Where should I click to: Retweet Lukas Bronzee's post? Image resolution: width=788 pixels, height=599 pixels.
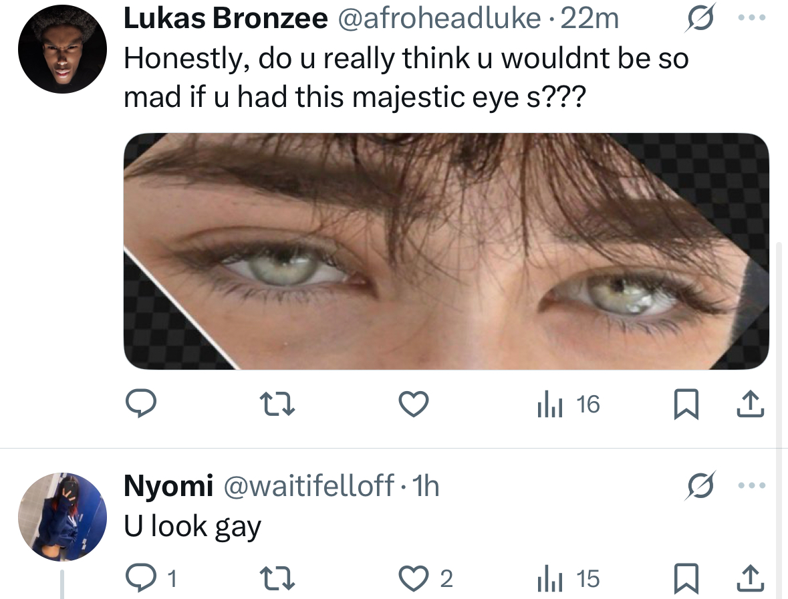pos(277,404)
